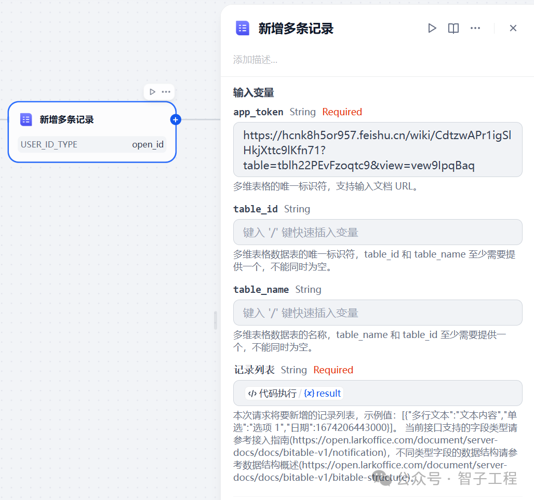Click the app_token URL input field

point(378,150)
